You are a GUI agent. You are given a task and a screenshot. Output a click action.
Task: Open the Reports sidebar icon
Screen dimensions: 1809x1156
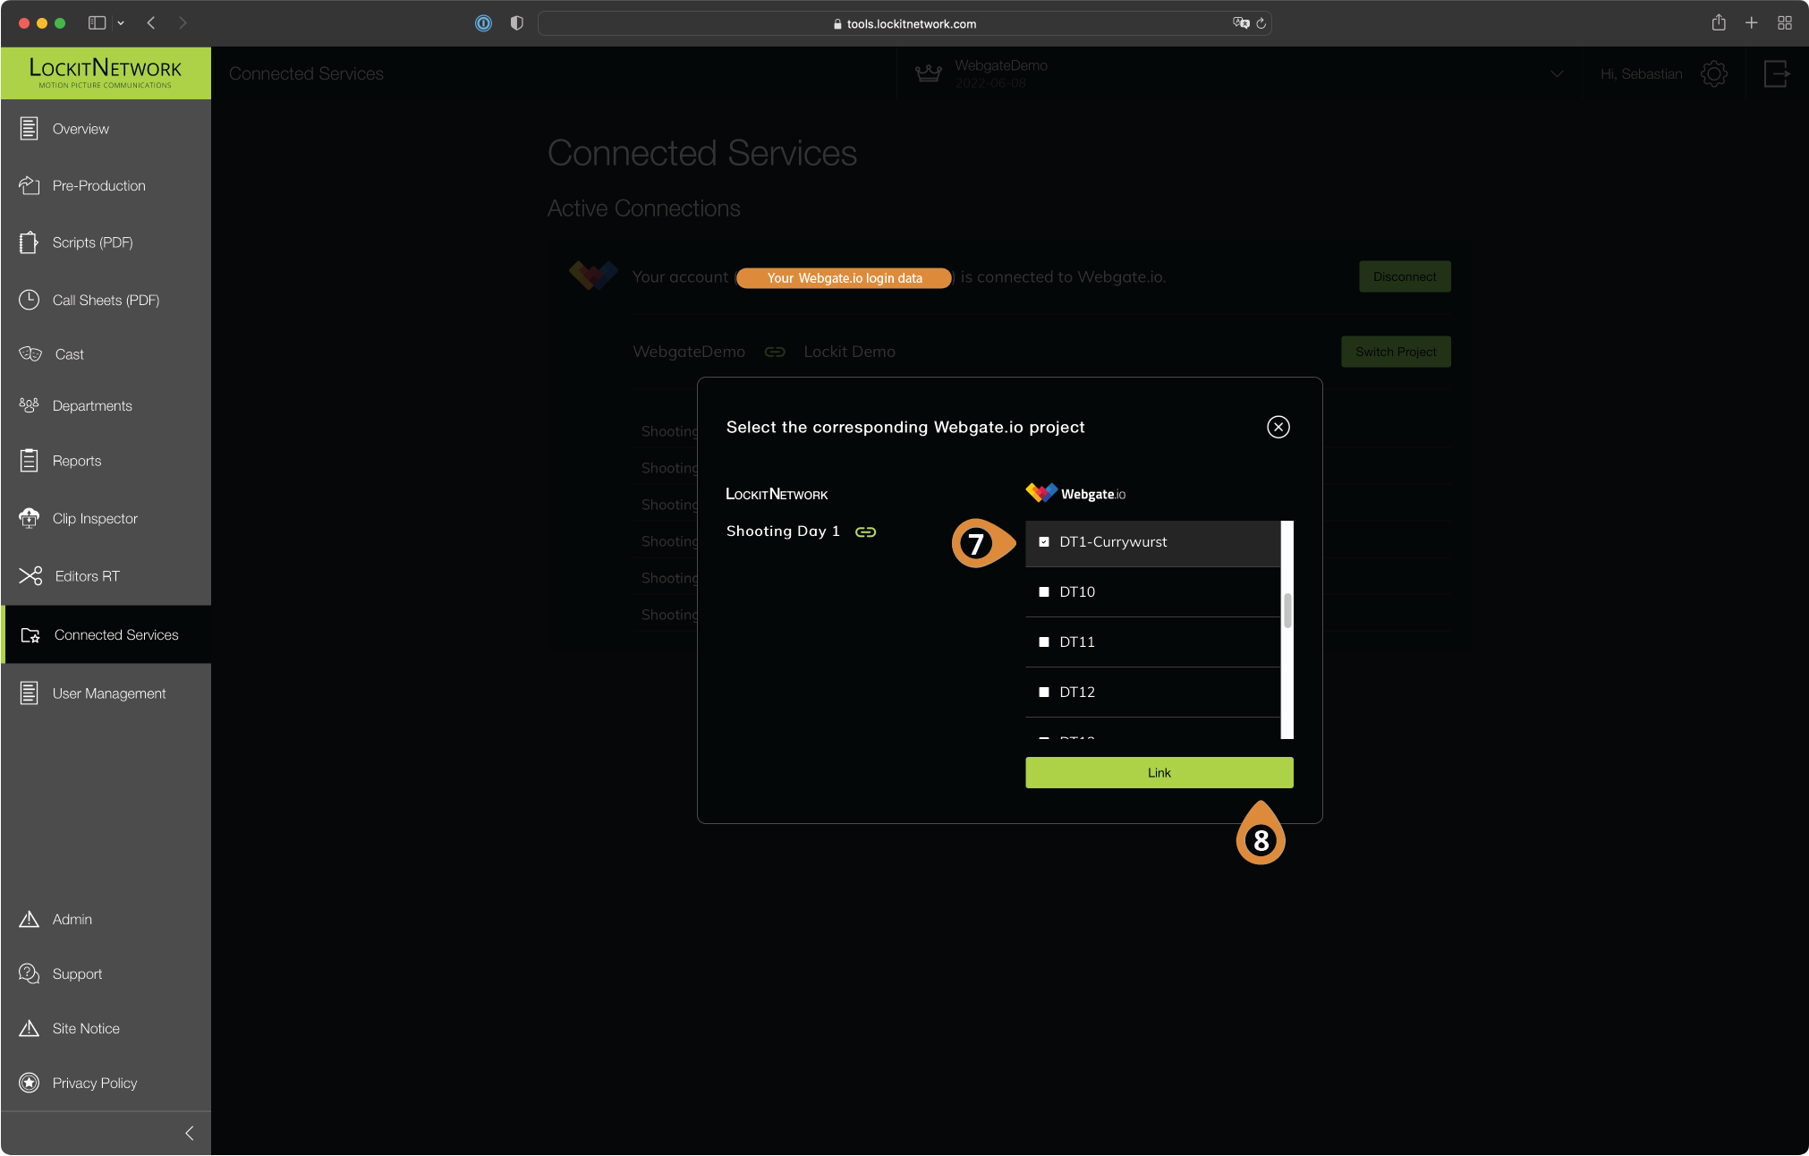(29, 461)
